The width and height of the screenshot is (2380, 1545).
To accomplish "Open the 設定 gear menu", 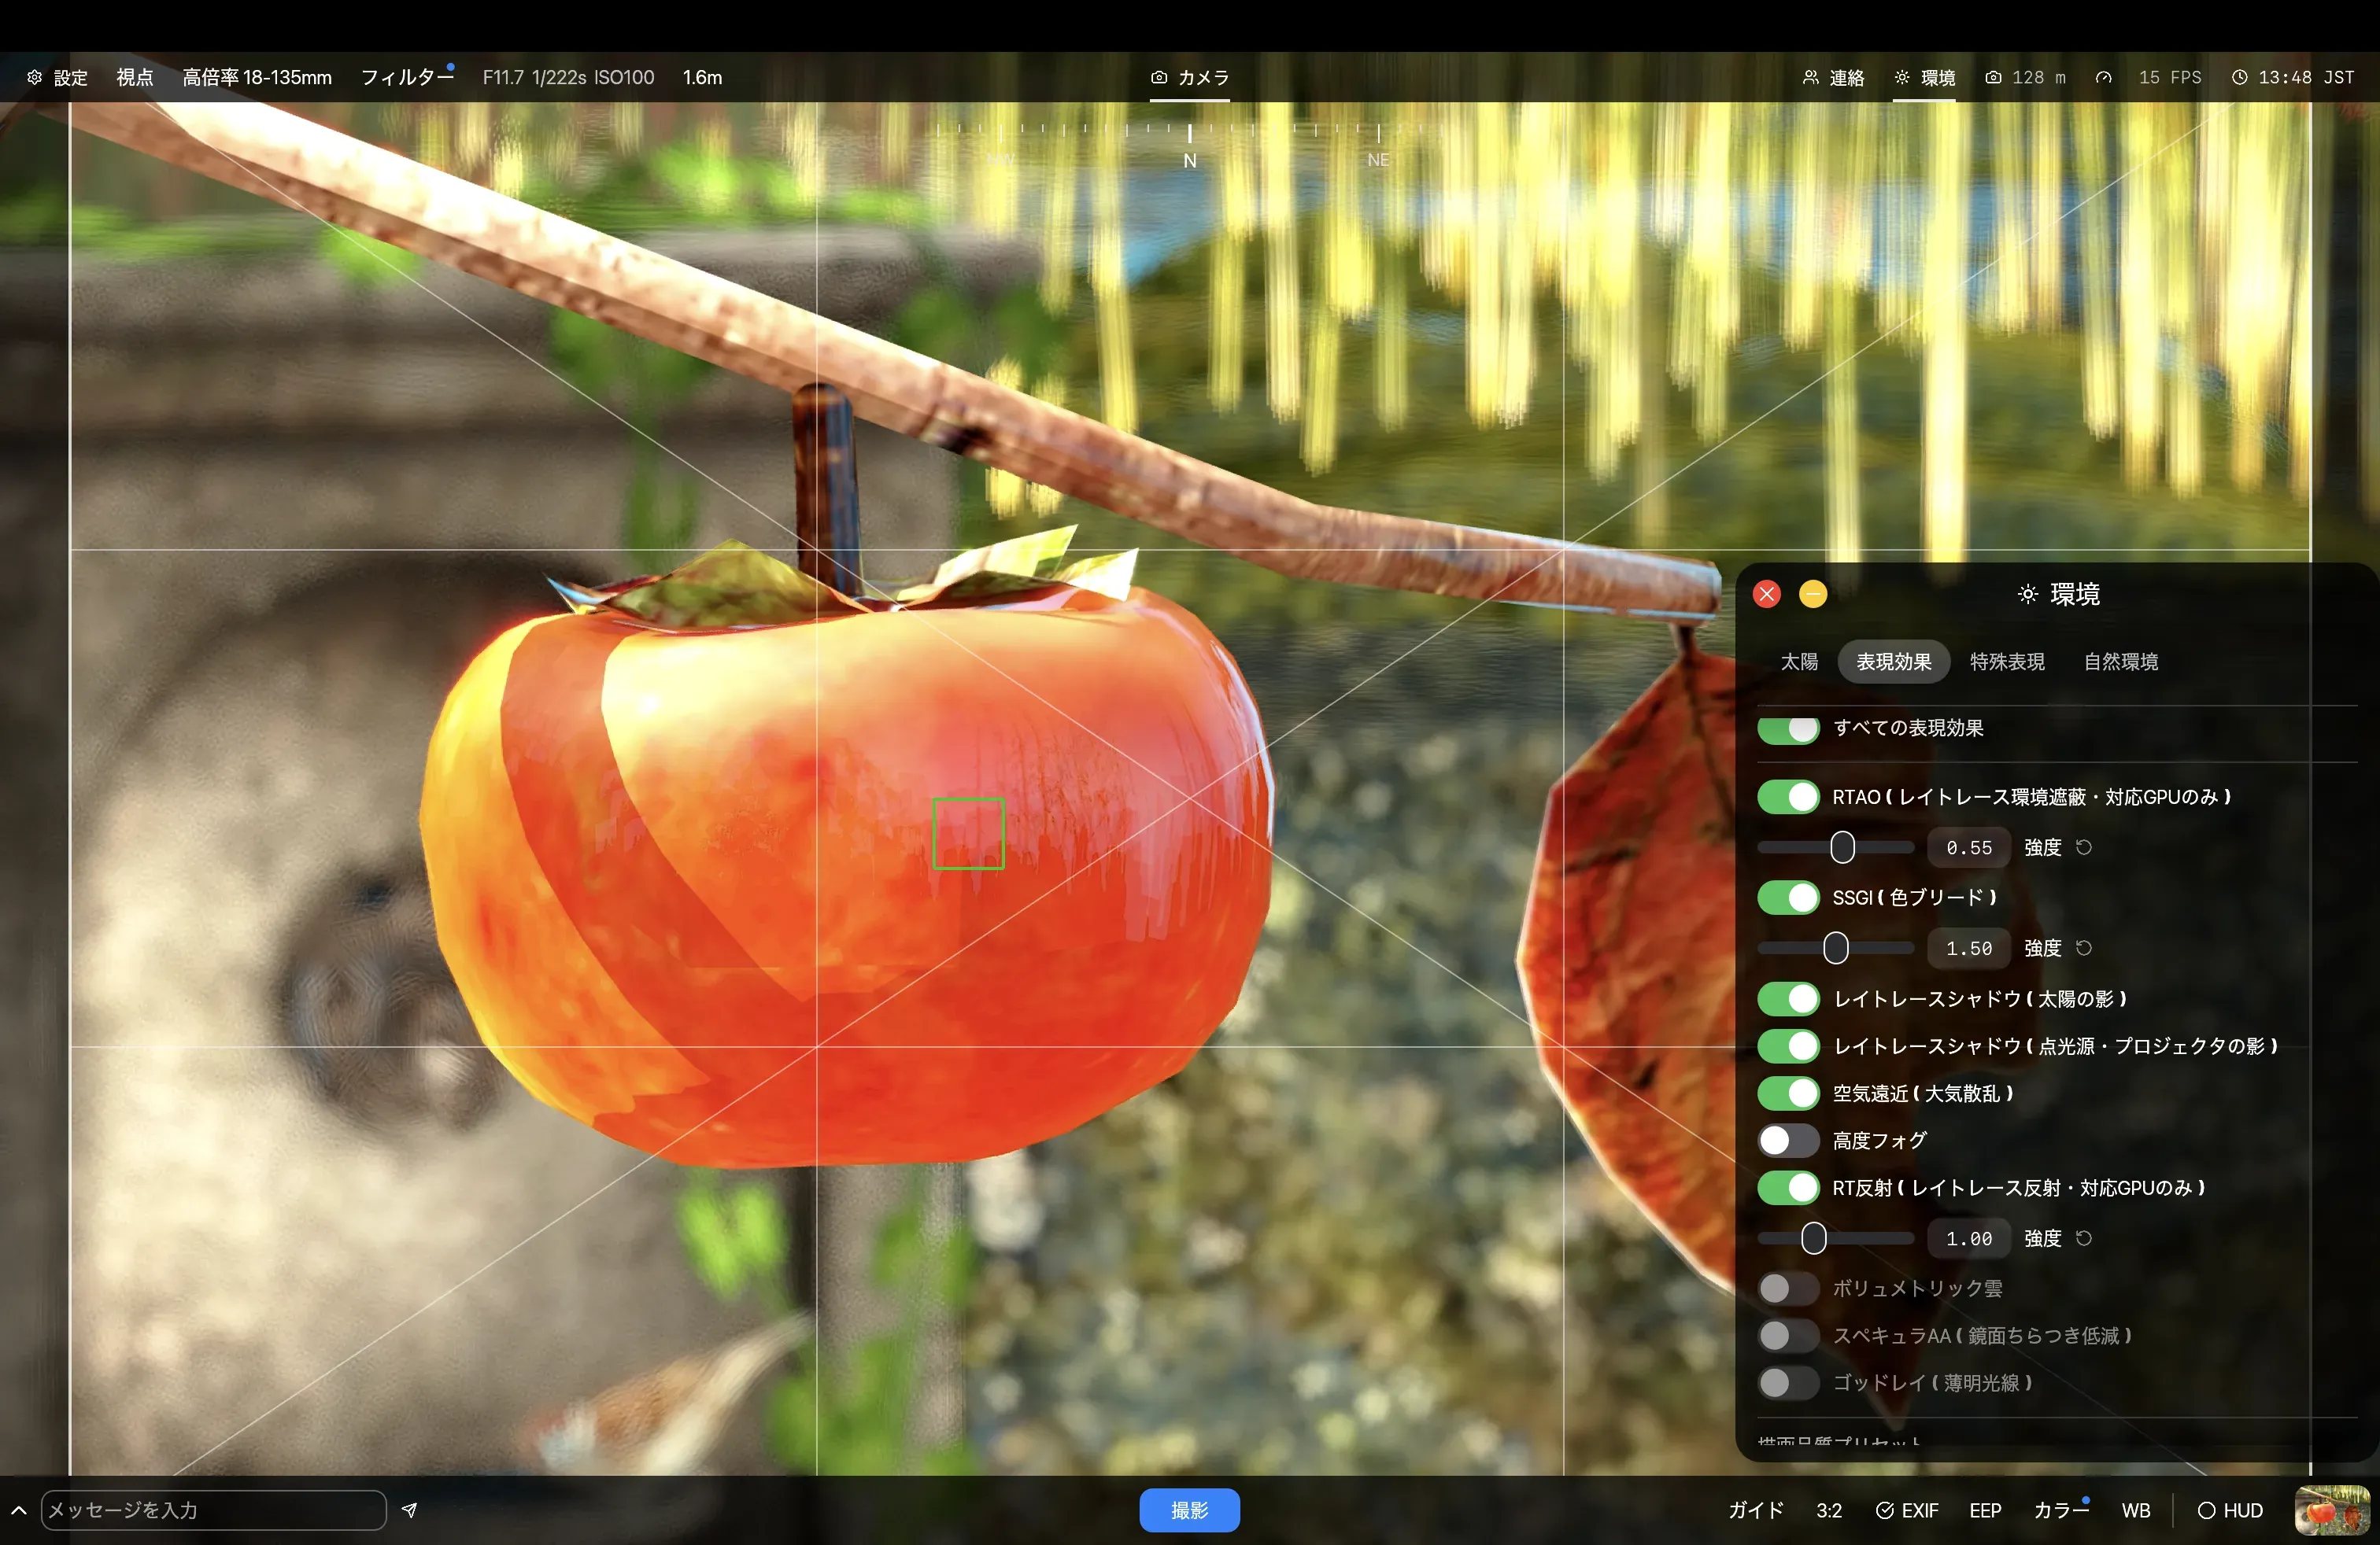I will click(57, 77).
